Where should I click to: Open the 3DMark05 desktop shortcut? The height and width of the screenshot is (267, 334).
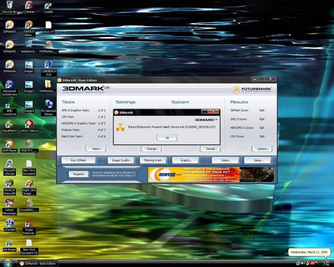(9, 47)
